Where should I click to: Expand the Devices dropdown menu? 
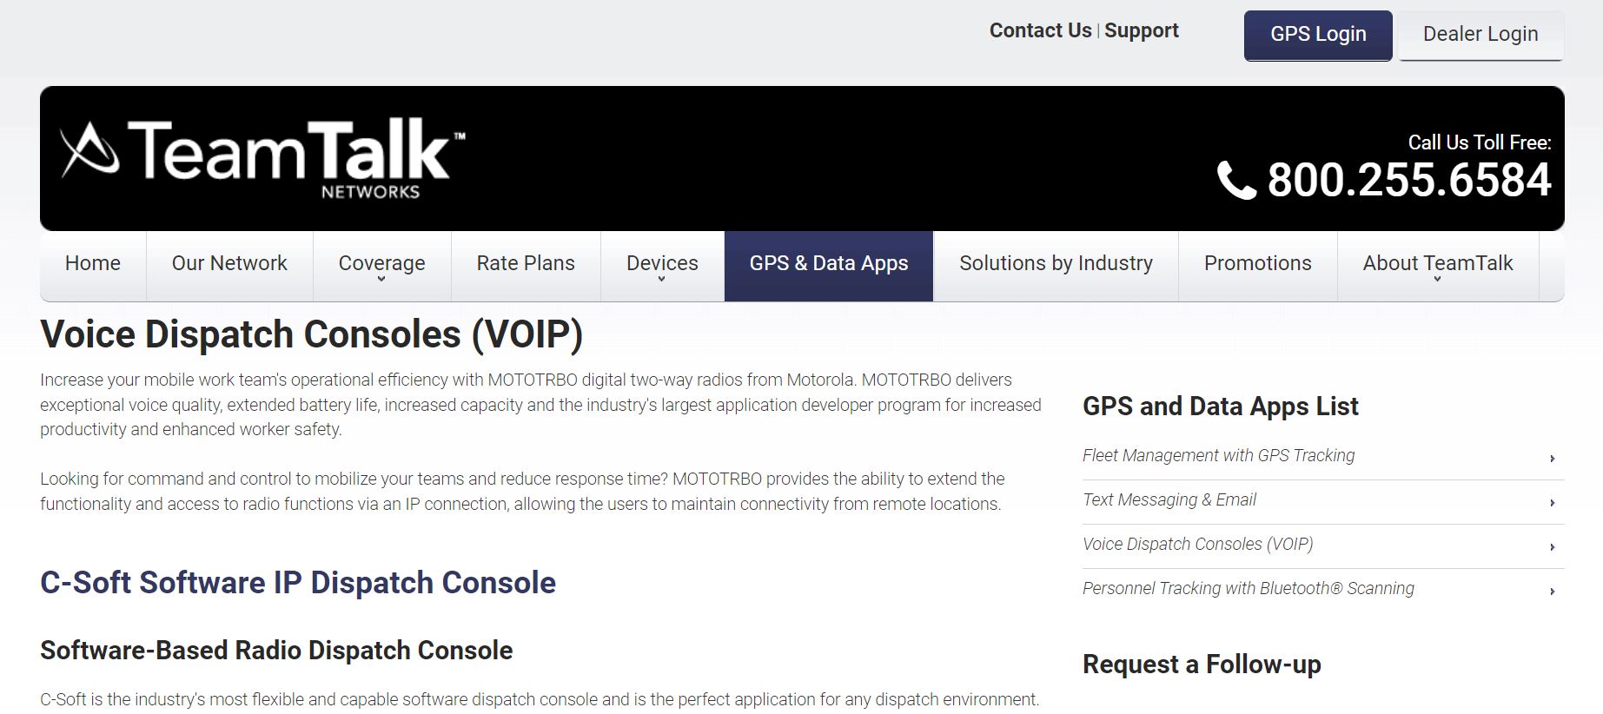coord(662,264)
